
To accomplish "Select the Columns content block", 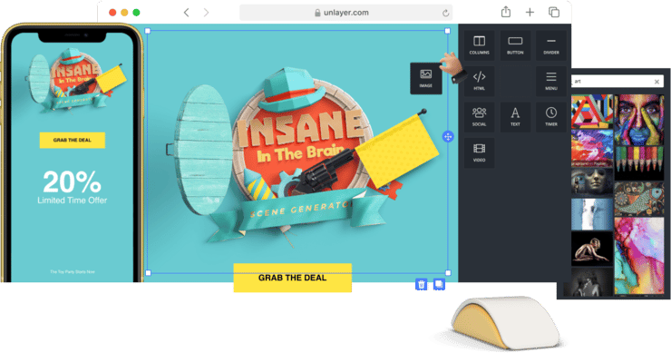I will [x=479, y=45].
